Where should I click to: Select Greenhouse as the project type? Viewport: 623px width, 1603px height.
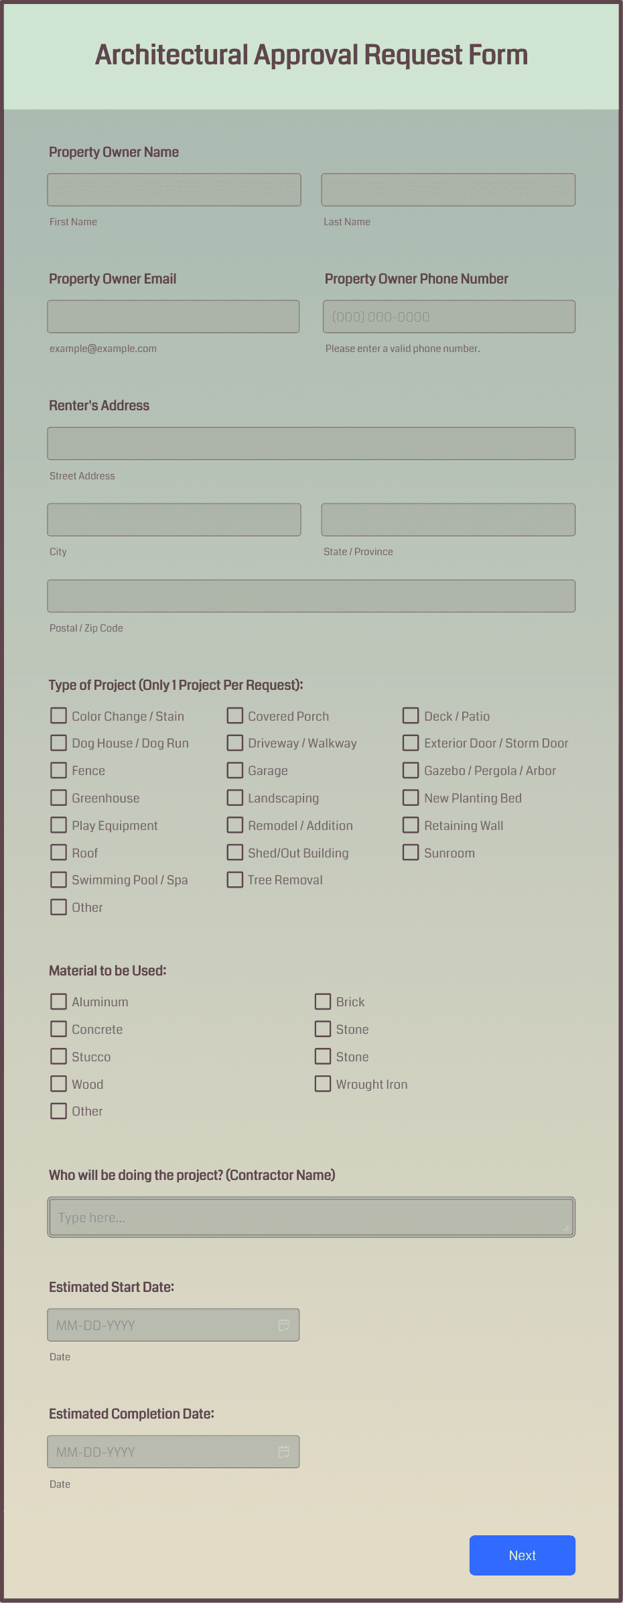(58, 798)
